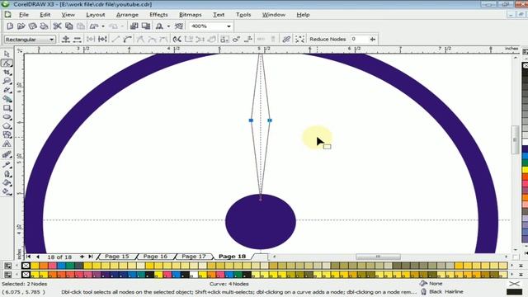Switch to the Page 17 tab

(194, 257)
